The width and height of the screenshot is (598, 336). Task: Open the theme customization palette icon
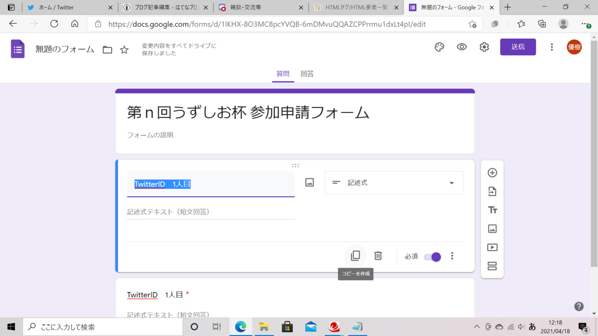point(439,47)
